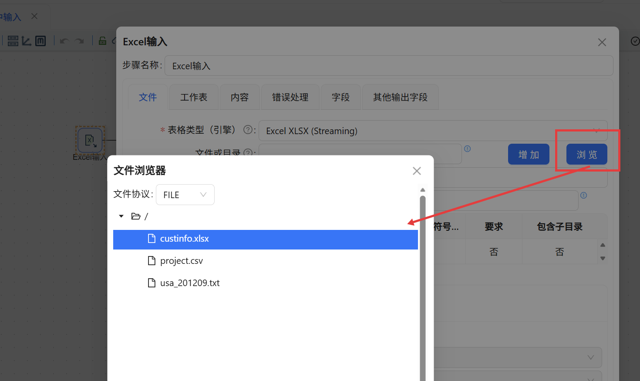
Task: Switch to the 文件 tab
Action: (148, 97)
